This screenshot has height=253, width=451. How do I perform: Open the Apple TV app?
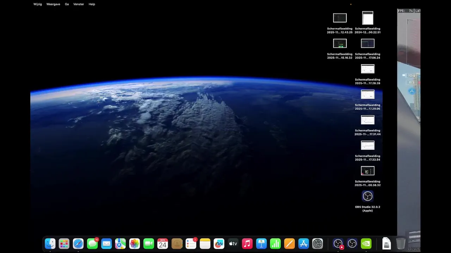point(233,244)
